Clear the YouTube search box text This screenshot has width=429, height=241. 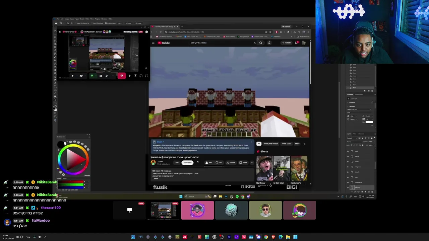point(254,43)
